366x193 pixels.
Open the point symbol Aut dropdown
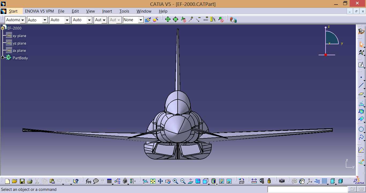pos(104,20)
